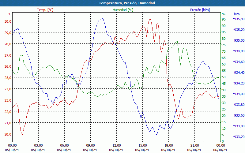
Task: Click the '933,60' pressure axis value
Action: click(239, 115)
